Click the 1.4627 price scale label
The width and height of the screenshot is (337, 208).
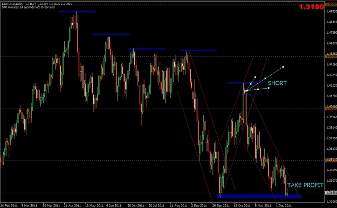(x=332, y=44)
